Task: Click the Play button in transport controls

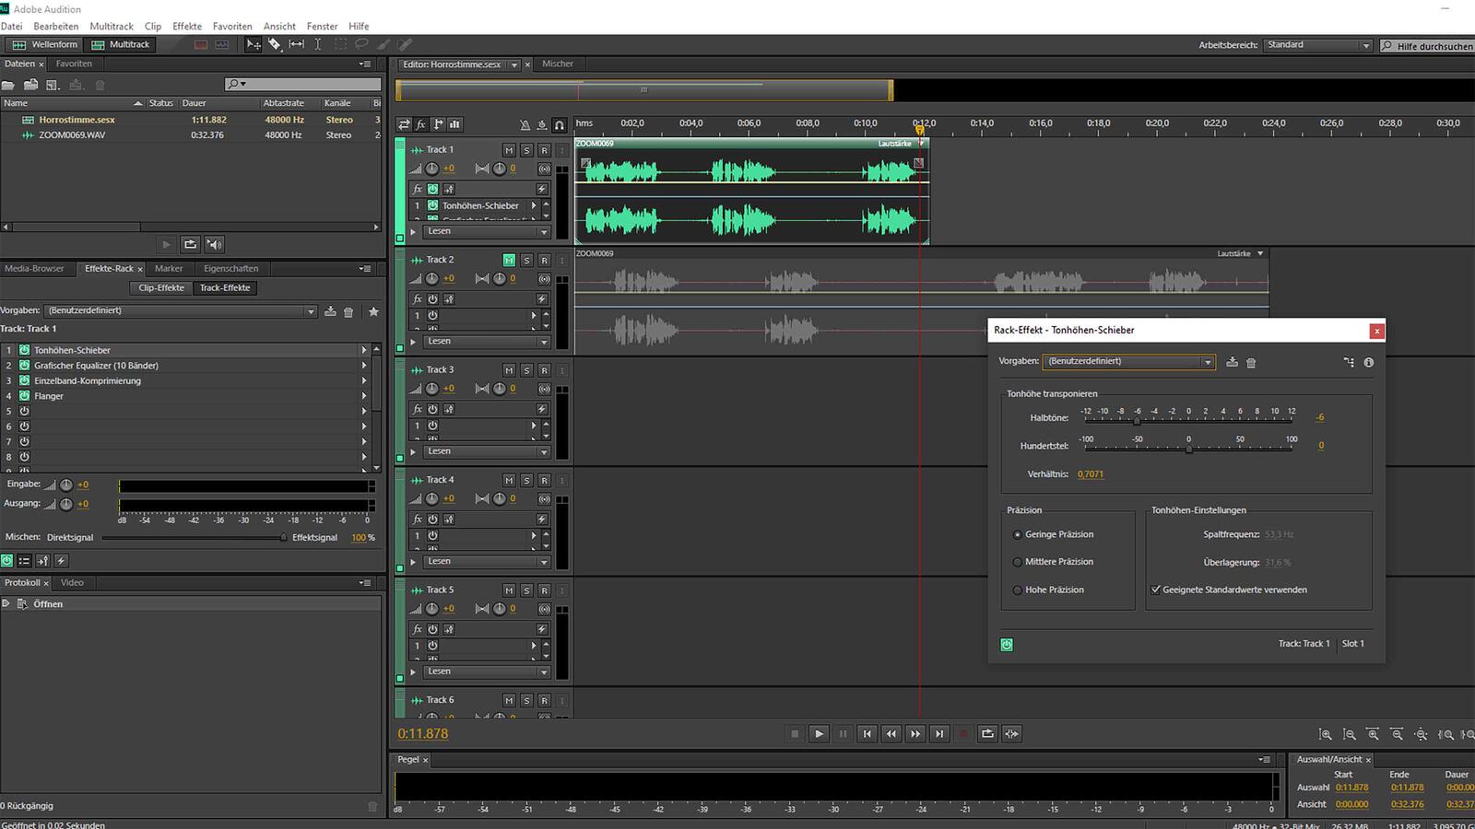Action: (819, 734)
